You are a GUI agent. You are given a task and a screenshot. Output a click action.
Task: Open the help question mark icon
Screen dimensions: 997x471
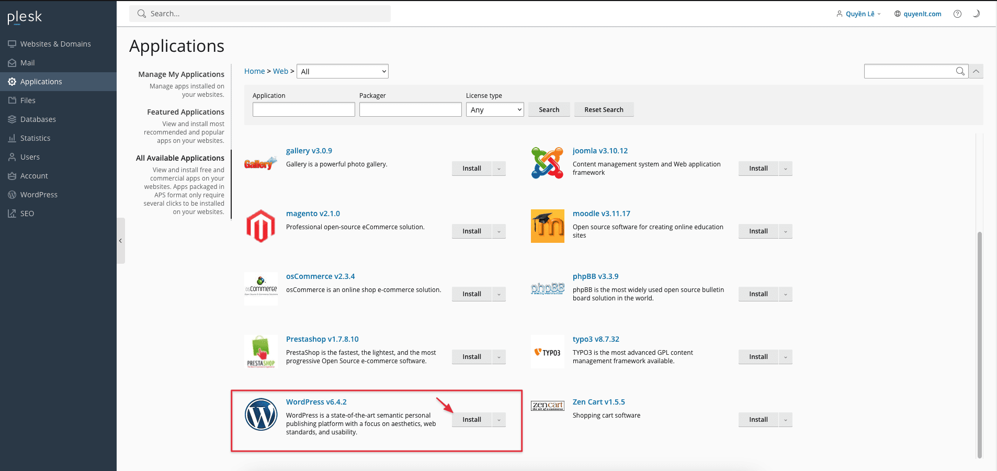point(957,14)
